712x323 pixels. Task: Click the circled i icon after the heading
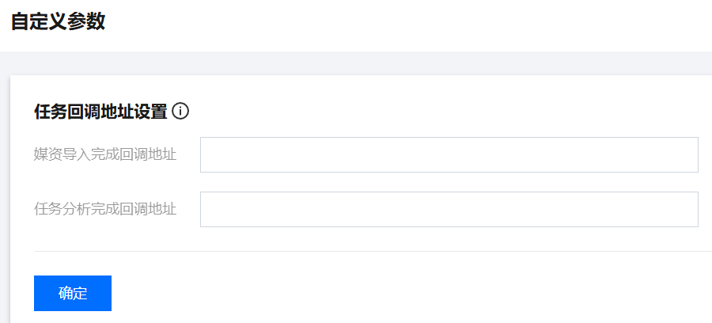tap(180, 111)
